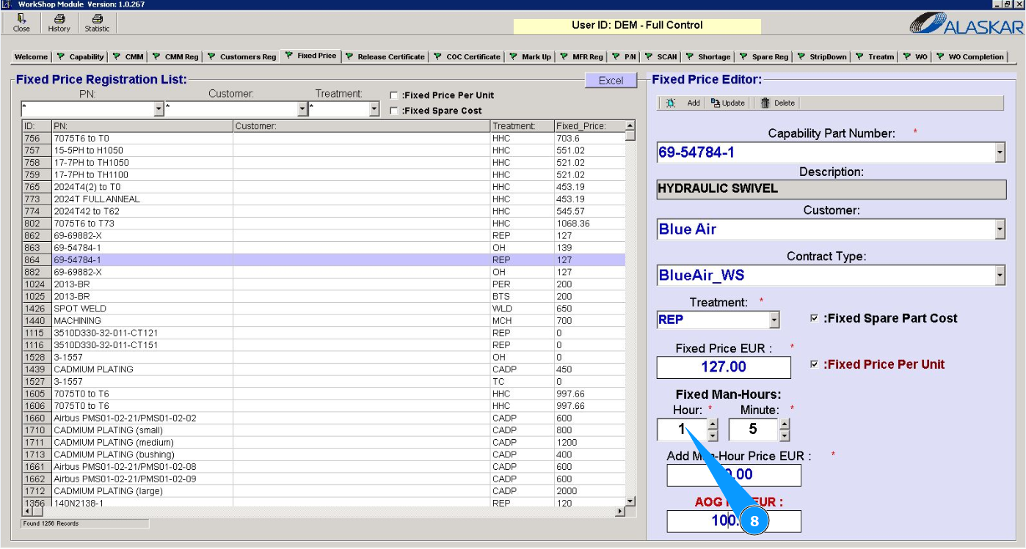
Task: Click the Fixed Price EUR input field
Action: coord(724,367)
